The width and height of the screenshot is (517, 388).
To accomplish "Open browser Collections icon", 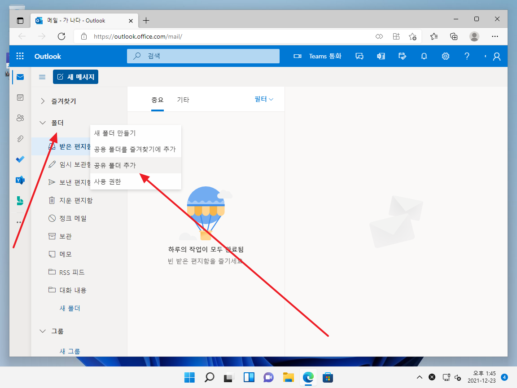I will click(454, 36).
